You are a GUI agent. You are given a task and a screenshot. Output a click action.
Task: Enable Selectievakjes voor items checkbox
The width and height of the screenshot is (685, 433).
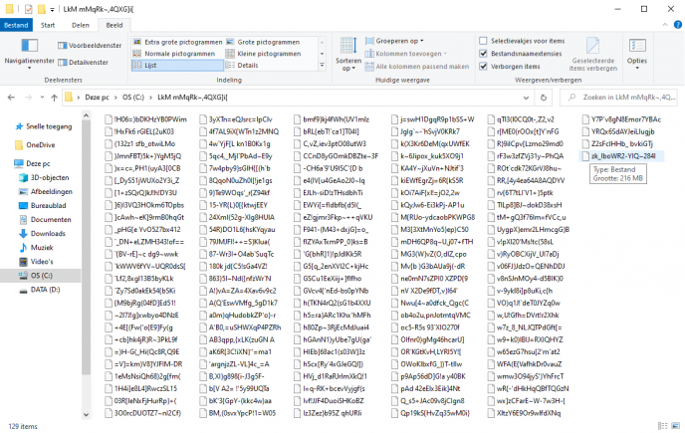click(483, 41)
